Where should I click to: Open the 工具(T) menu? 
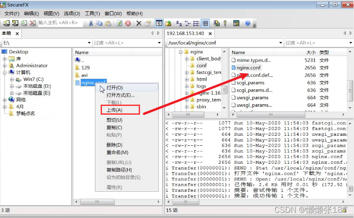(x=92, y=14)
